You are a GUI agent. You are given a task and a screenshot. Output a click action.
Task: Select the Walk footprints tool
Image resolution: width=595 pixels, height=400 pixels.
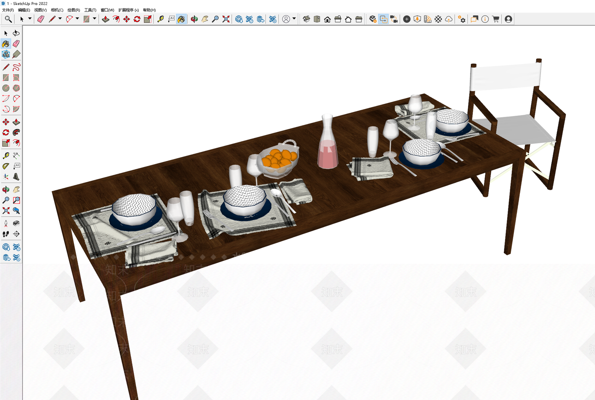(x=6, y=234)
